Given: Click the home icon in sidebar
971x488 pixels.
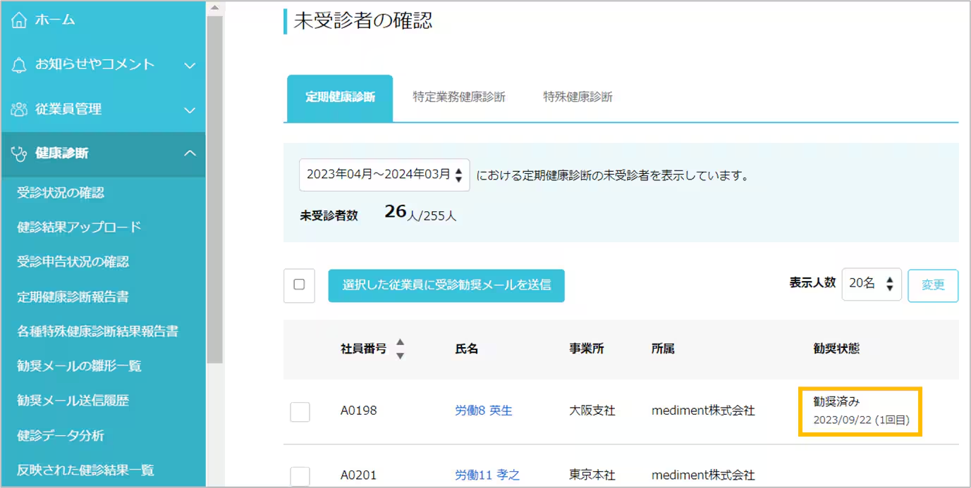Looking at the screenshot, I should pos(20,20).
